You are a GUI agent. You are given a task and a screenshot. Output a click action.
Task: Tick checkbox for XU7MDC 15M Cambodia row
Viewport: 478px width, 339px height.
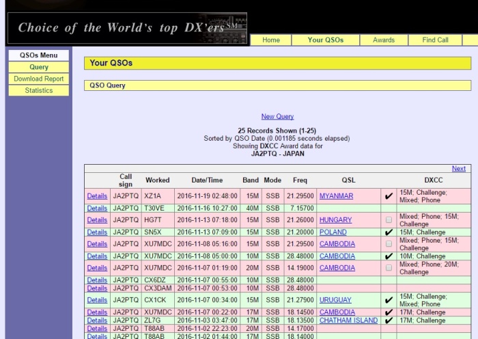(389, 244)
